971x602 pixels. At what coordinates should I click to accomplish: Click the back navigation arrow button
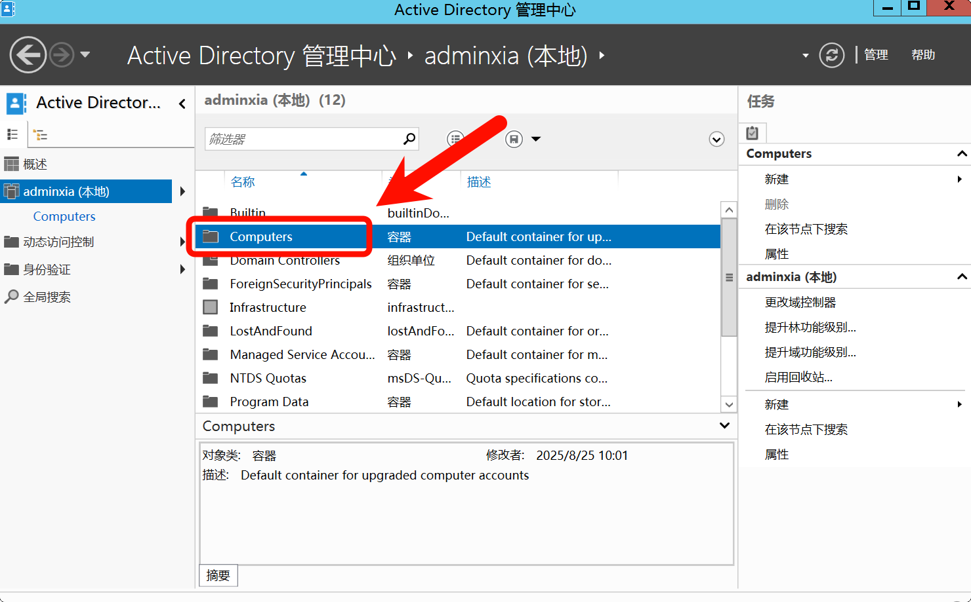[28, 54]
